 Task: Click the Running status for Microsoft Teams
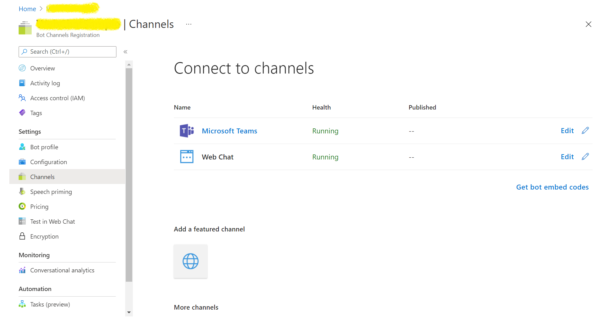(325, 131)
